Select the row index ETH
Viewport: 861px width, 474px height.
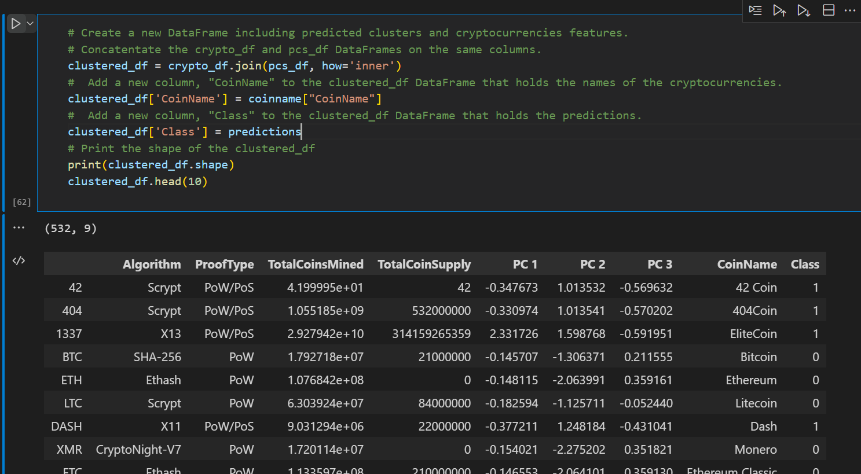(x=72, y=380)
